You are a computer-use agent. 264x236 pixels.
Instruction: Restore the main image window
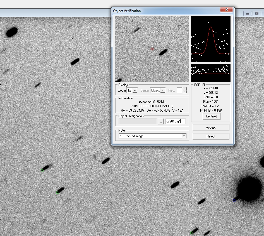tap(256, 14)
